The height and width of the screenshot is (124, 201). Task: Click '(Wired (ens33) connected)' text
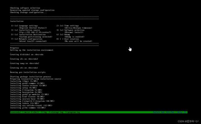33,41
